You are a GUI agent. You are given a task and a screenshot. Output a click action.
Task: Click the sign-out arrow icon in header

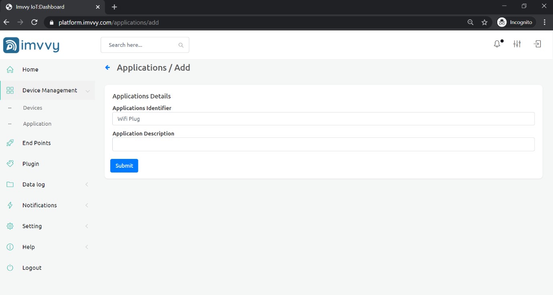click(537, 44)
